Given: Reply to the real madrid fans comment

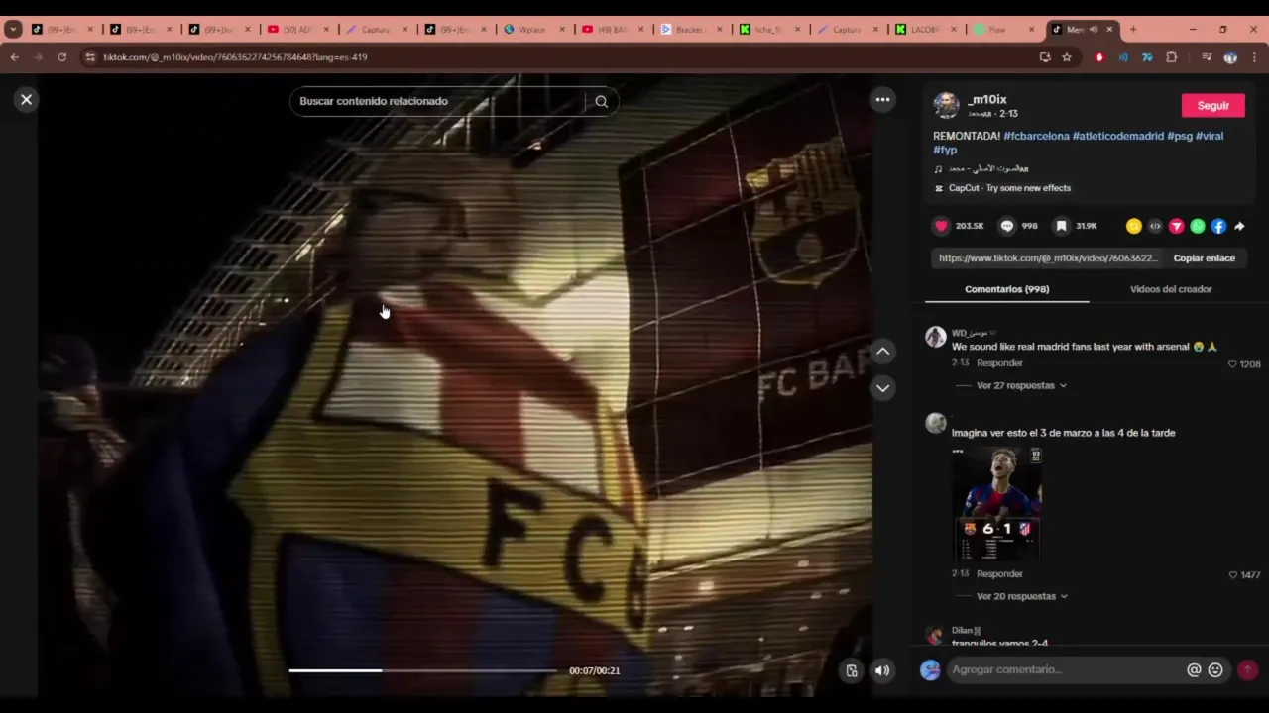Looking at the screenshot, I should coord(999,363).
